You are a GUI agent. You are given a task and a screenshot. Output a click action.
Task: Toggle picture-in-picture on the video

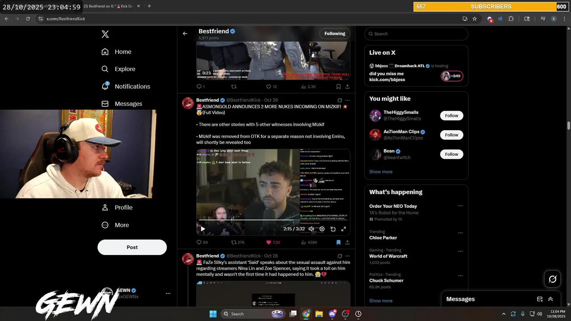333,229
